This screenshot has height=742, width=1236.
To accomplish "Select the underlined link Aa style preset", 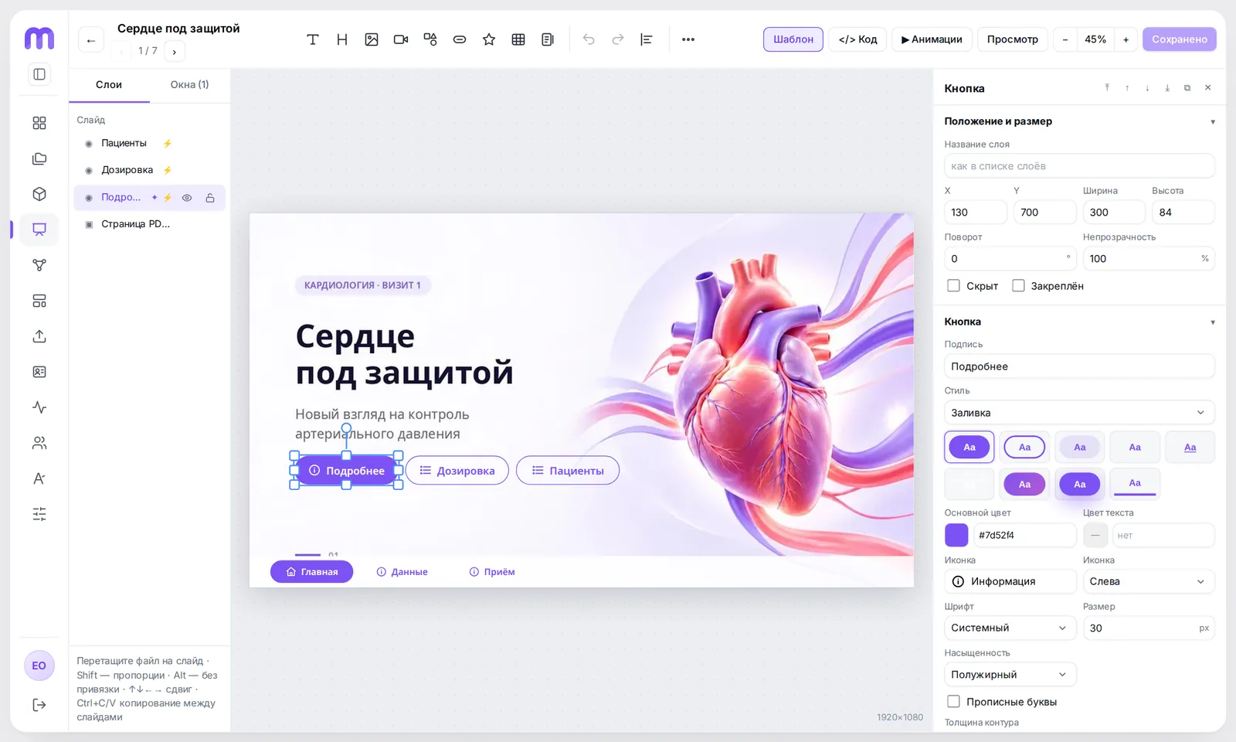I will tap(1190, 447).
